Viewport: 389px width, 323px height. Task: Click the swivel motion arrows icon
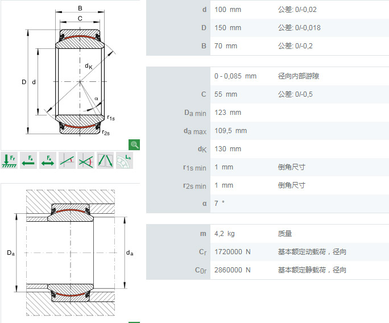click(x=105, y=160)
